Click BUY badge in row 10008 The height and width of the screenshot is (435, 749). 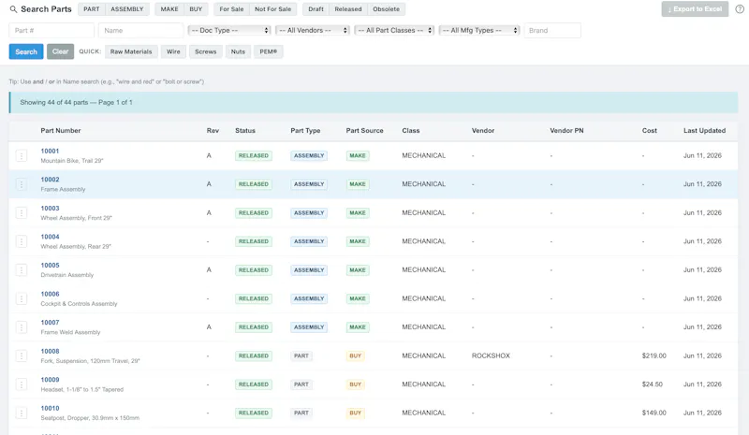356,355
